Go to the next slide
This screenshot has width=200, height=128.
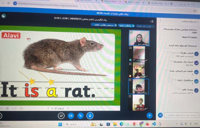point(48,108)
